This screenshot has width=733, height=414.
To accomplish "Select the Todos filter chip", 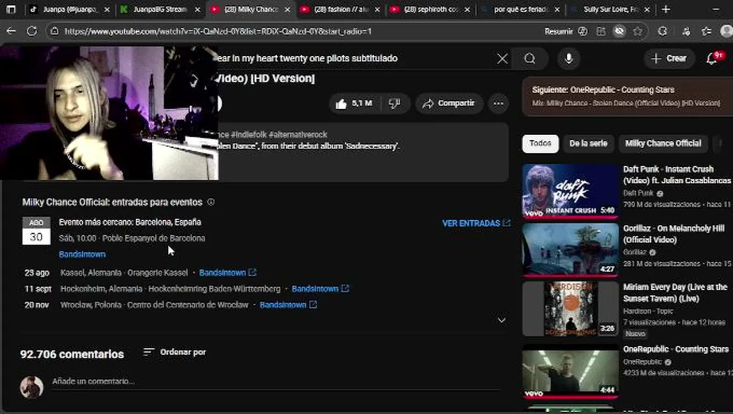I will pos(540,143).
